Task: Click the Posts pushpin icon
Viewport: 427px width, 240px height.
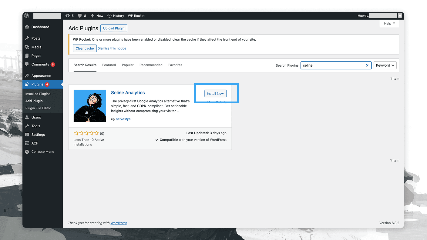Action: (x=27, y=38)
